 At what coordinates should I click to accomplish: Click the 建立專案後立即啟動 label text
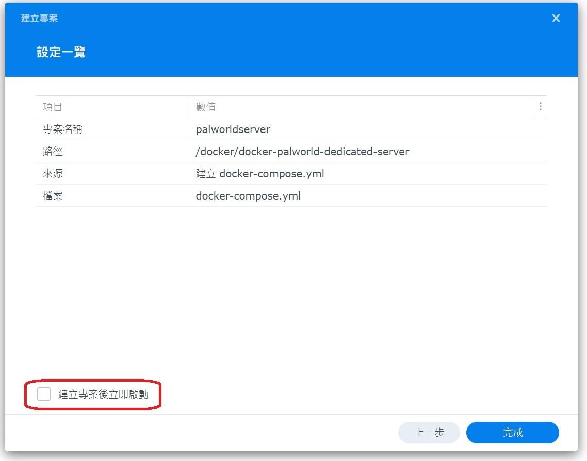coord(103,394)
